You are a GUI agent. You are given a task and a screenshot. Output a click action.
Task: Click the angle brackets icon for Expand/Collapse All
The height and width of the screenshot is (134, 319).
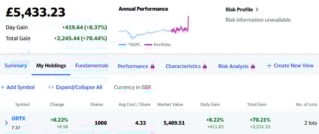point(51,87)
